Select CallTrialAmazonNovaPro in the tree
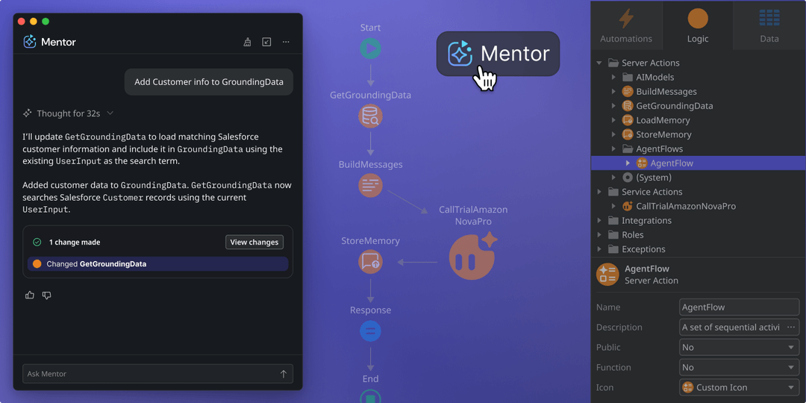Screen dimensions: 806x403 click(x=686, y=206)
